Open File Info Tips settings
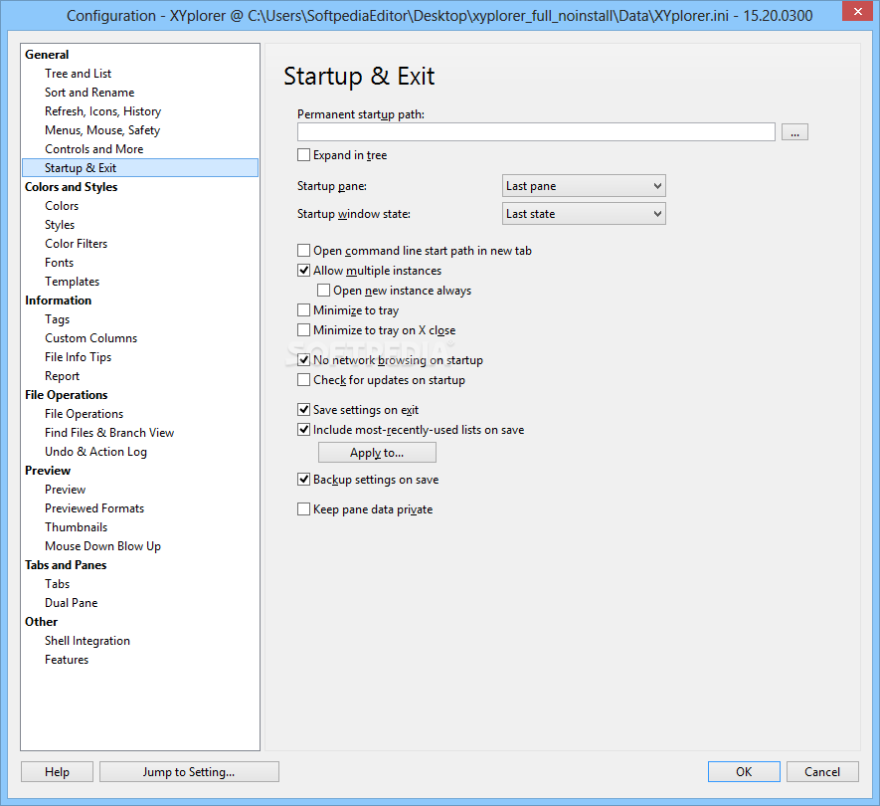The width and height of the screenshot is (880, 806). pos(78,357)
